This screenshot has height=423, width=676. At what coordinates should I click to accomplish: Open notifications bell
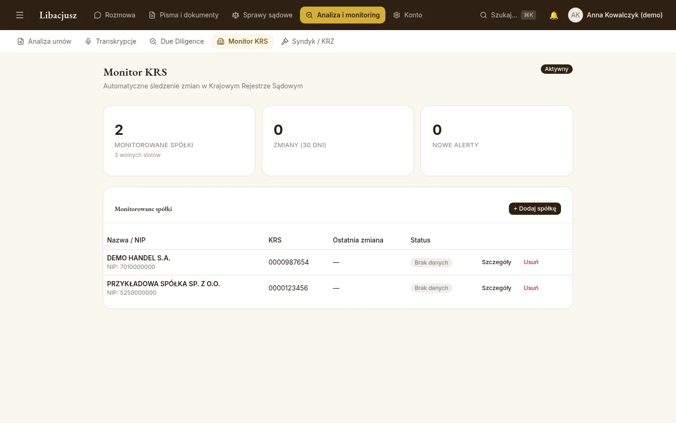point(554,15)
